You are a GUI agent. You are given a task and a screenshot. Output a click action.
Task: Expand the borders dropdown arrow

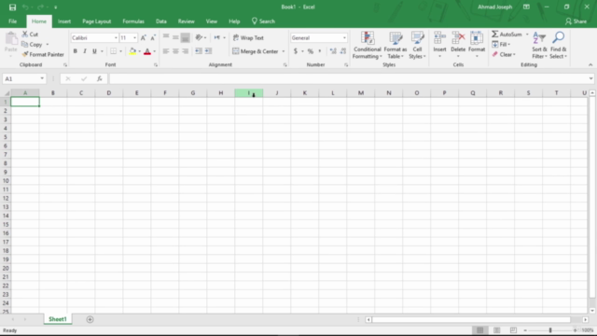click(120, 51)
